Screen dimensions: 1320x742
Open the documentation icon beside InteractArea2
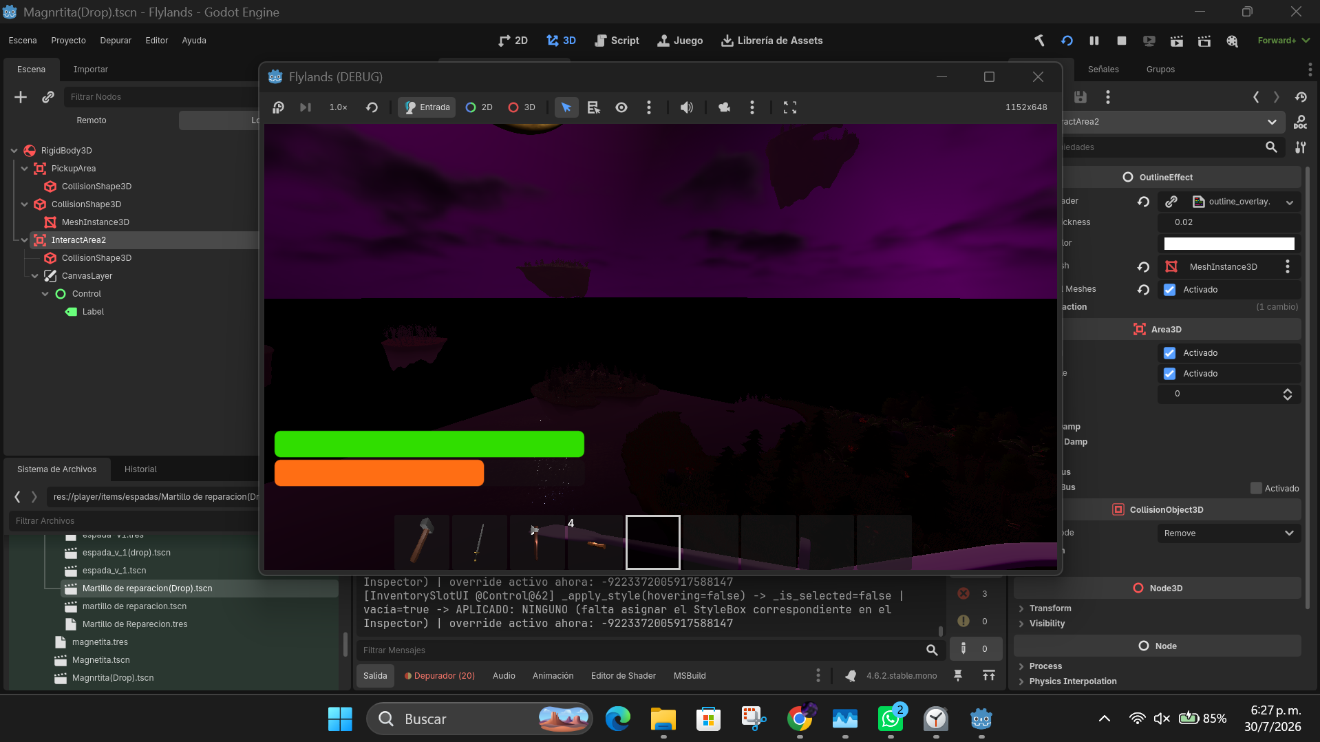[x=1300, y=122]
